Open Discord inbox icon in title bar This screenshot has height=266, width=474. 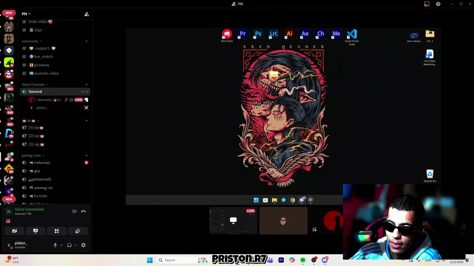click(x=427, y=4)
